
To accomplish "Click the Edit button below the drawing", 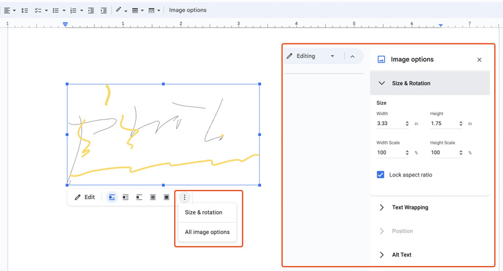I will (85, 197).
